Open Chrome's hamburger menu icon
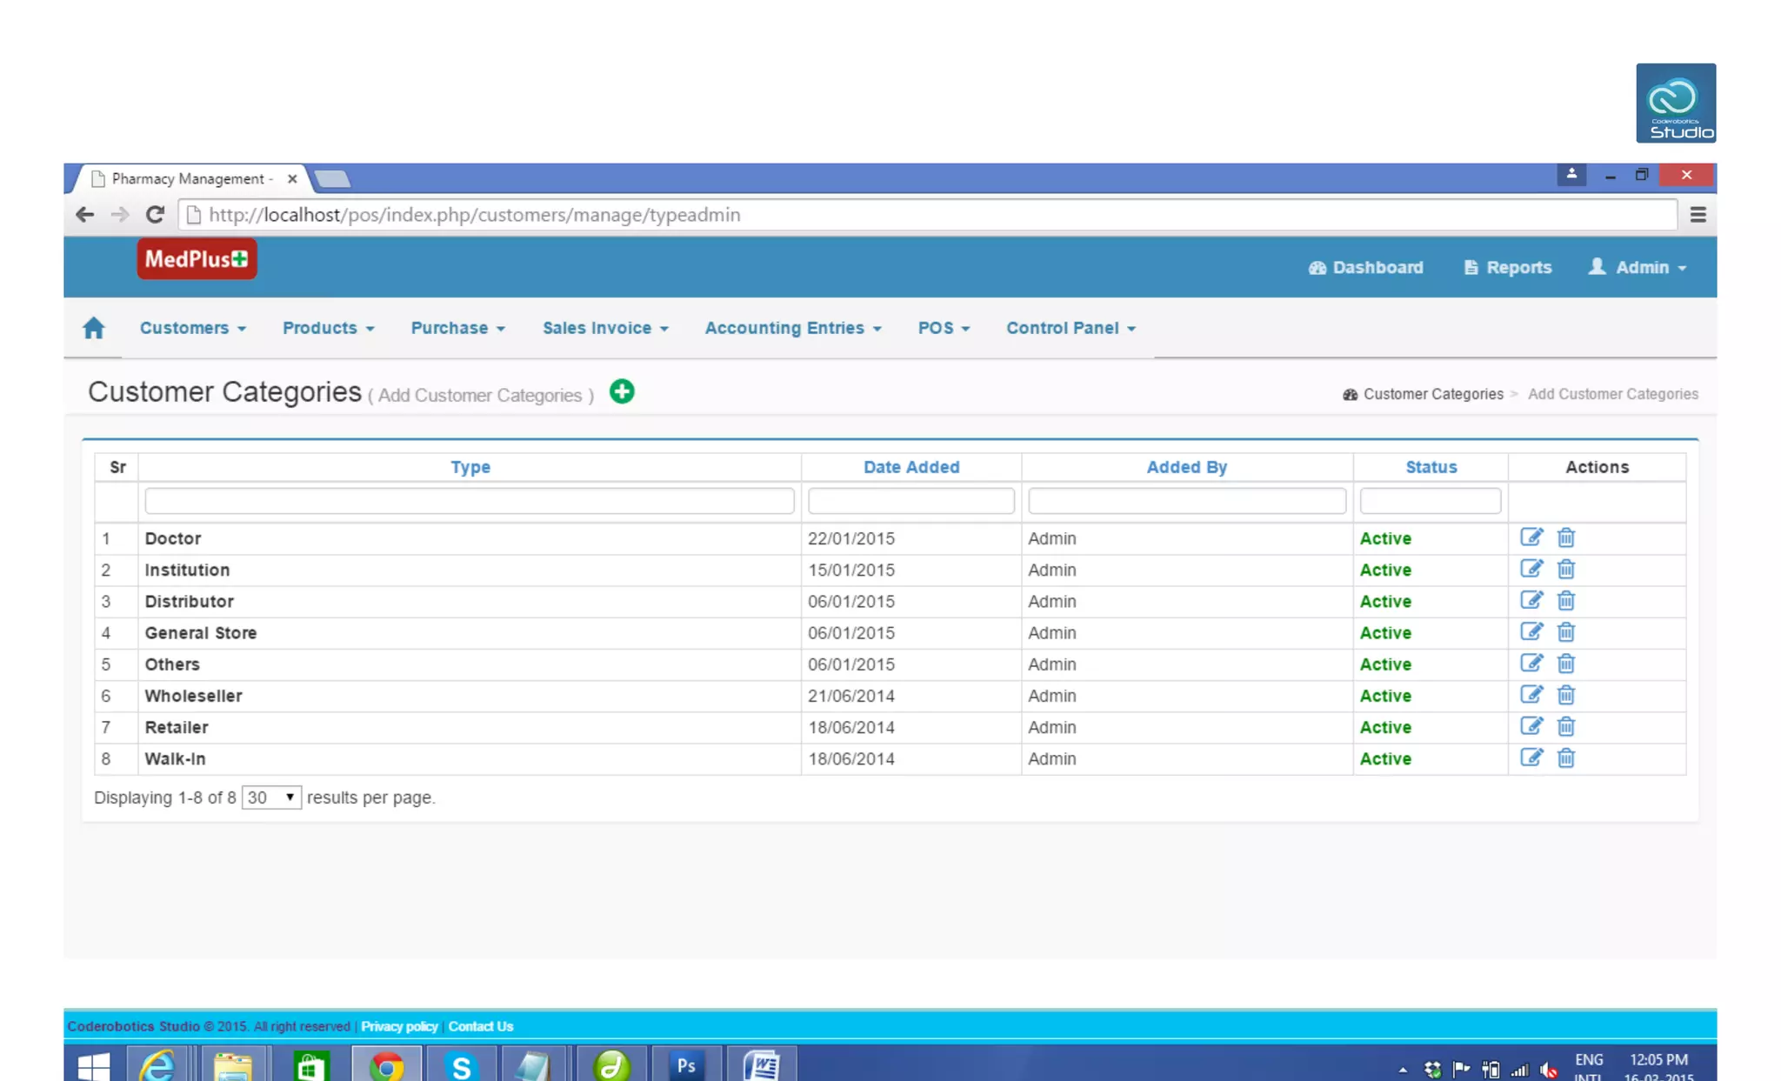Viewport: 1781px width, 1081px height. click(1698, 215)
